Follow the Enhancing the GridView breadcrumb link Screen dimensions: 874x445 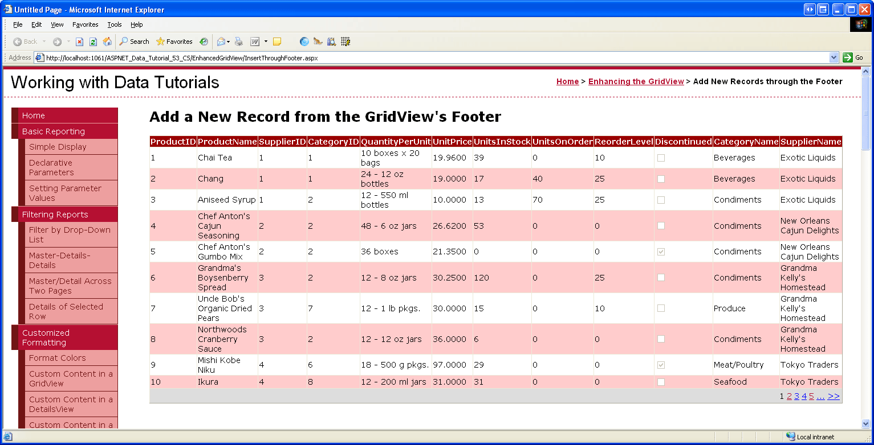coord(636,81)
